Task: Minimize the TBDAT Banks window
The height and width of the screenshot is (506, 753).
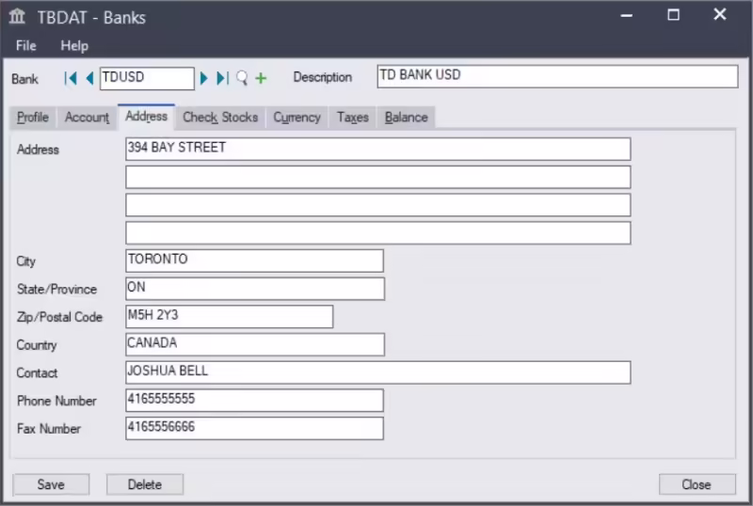Action: pos(626,15)
